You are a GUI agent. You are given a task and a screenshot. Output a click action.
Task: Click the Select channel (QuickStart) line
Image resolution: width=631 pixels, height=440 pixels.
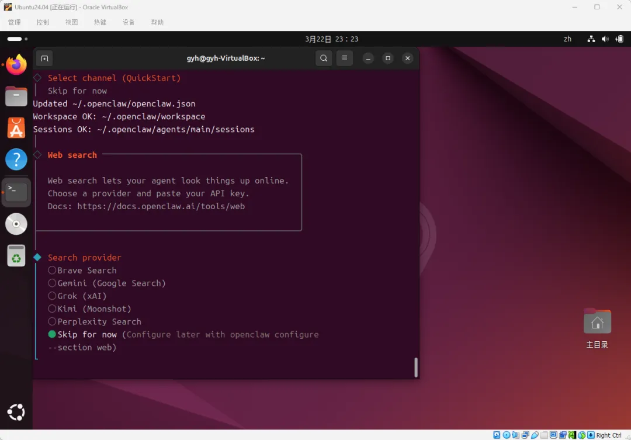115,78
